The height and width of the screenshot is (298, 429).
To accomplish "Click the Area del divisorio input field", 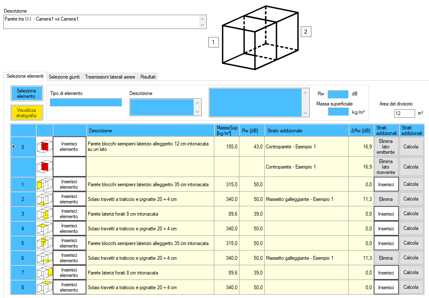I will click(x=404, y=113).
